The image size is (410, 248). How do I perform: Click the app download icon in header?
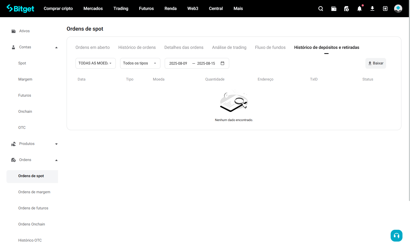click(372, 9)
